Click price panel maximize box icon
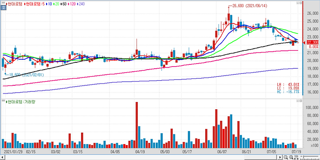 [x=300, y=3]
